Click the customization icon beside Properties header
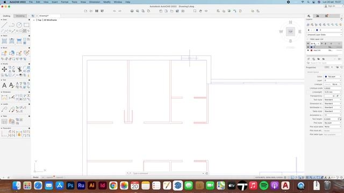This screenshot has width=344, height=193. 337,68
